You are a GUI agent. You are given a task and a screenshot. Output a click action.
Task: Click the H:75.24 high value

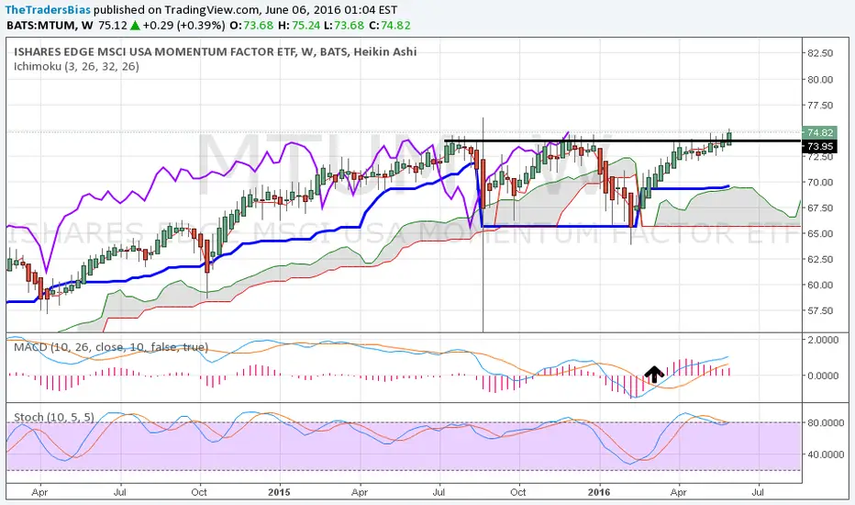[x=298, y=25]
